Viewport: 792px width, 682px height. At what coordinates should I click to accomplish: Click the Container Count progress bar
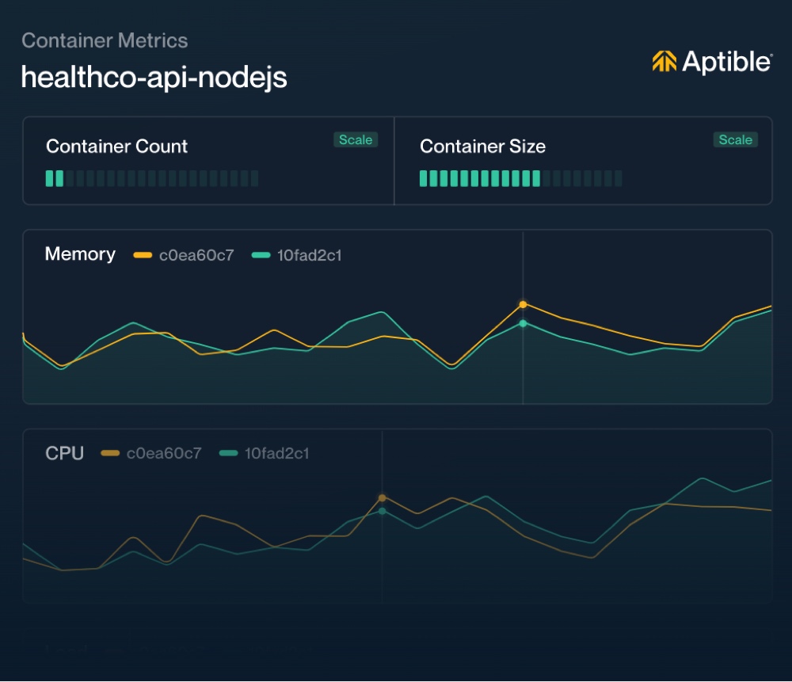point(152,178)
